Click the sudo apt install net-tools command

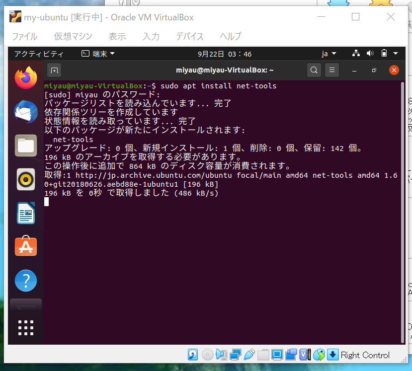coord(218,86)
